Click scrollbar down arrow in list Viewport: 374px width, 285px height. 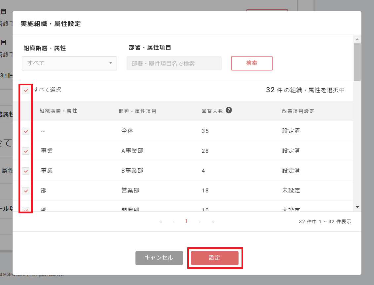[x=357, y=207]
